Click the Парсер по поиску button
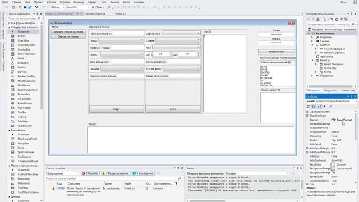The width and height of the screenshot is (359, 202). [x=68, y=36]
